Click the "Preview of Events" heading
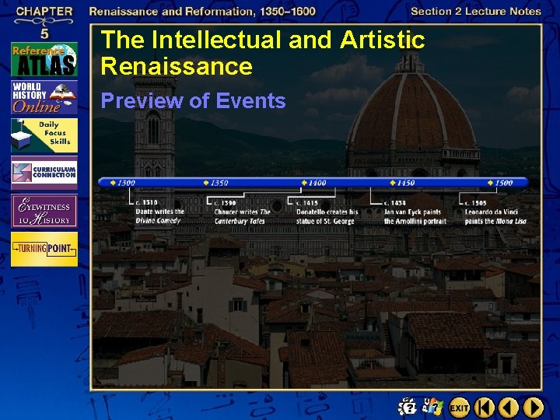This screenshot has width=560, height=420. pos(193,100)
